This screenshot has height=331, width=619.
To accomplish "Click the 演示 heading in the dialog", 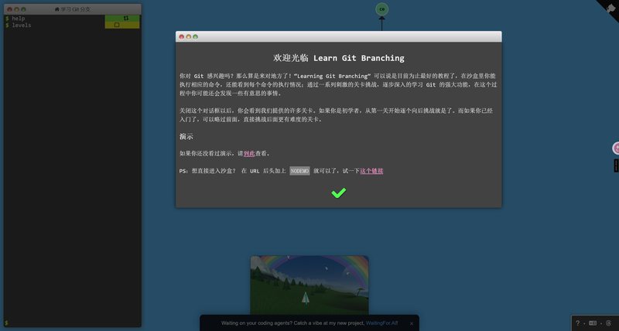I will pos(186,137).
